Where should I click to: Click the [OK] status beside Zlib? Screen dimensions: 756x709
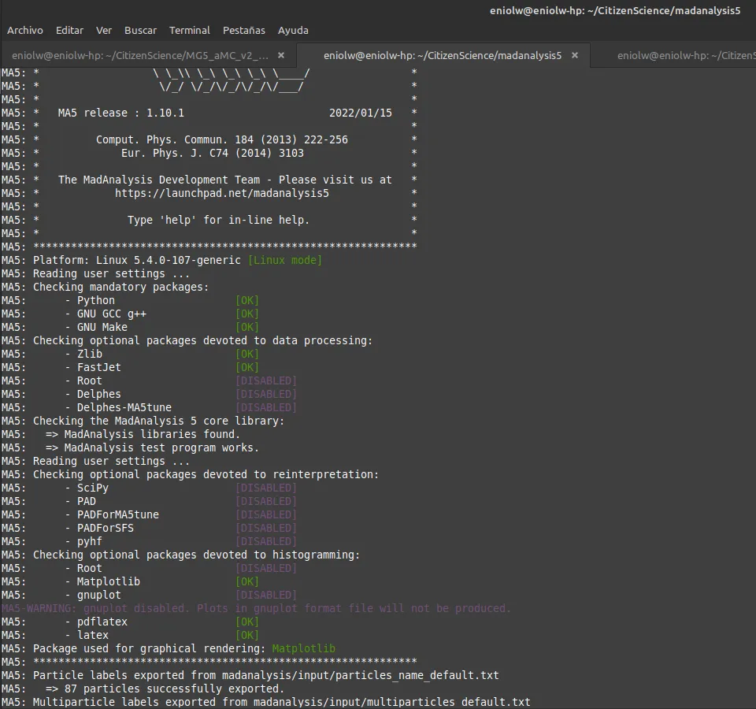247,354
